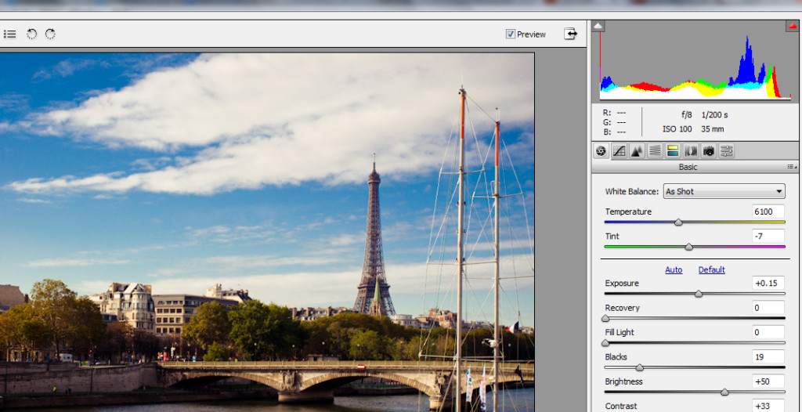This screenshot has width=802, height=412.
Task: Select the Contrast value field +33
Action: click(x=768, y=406)
